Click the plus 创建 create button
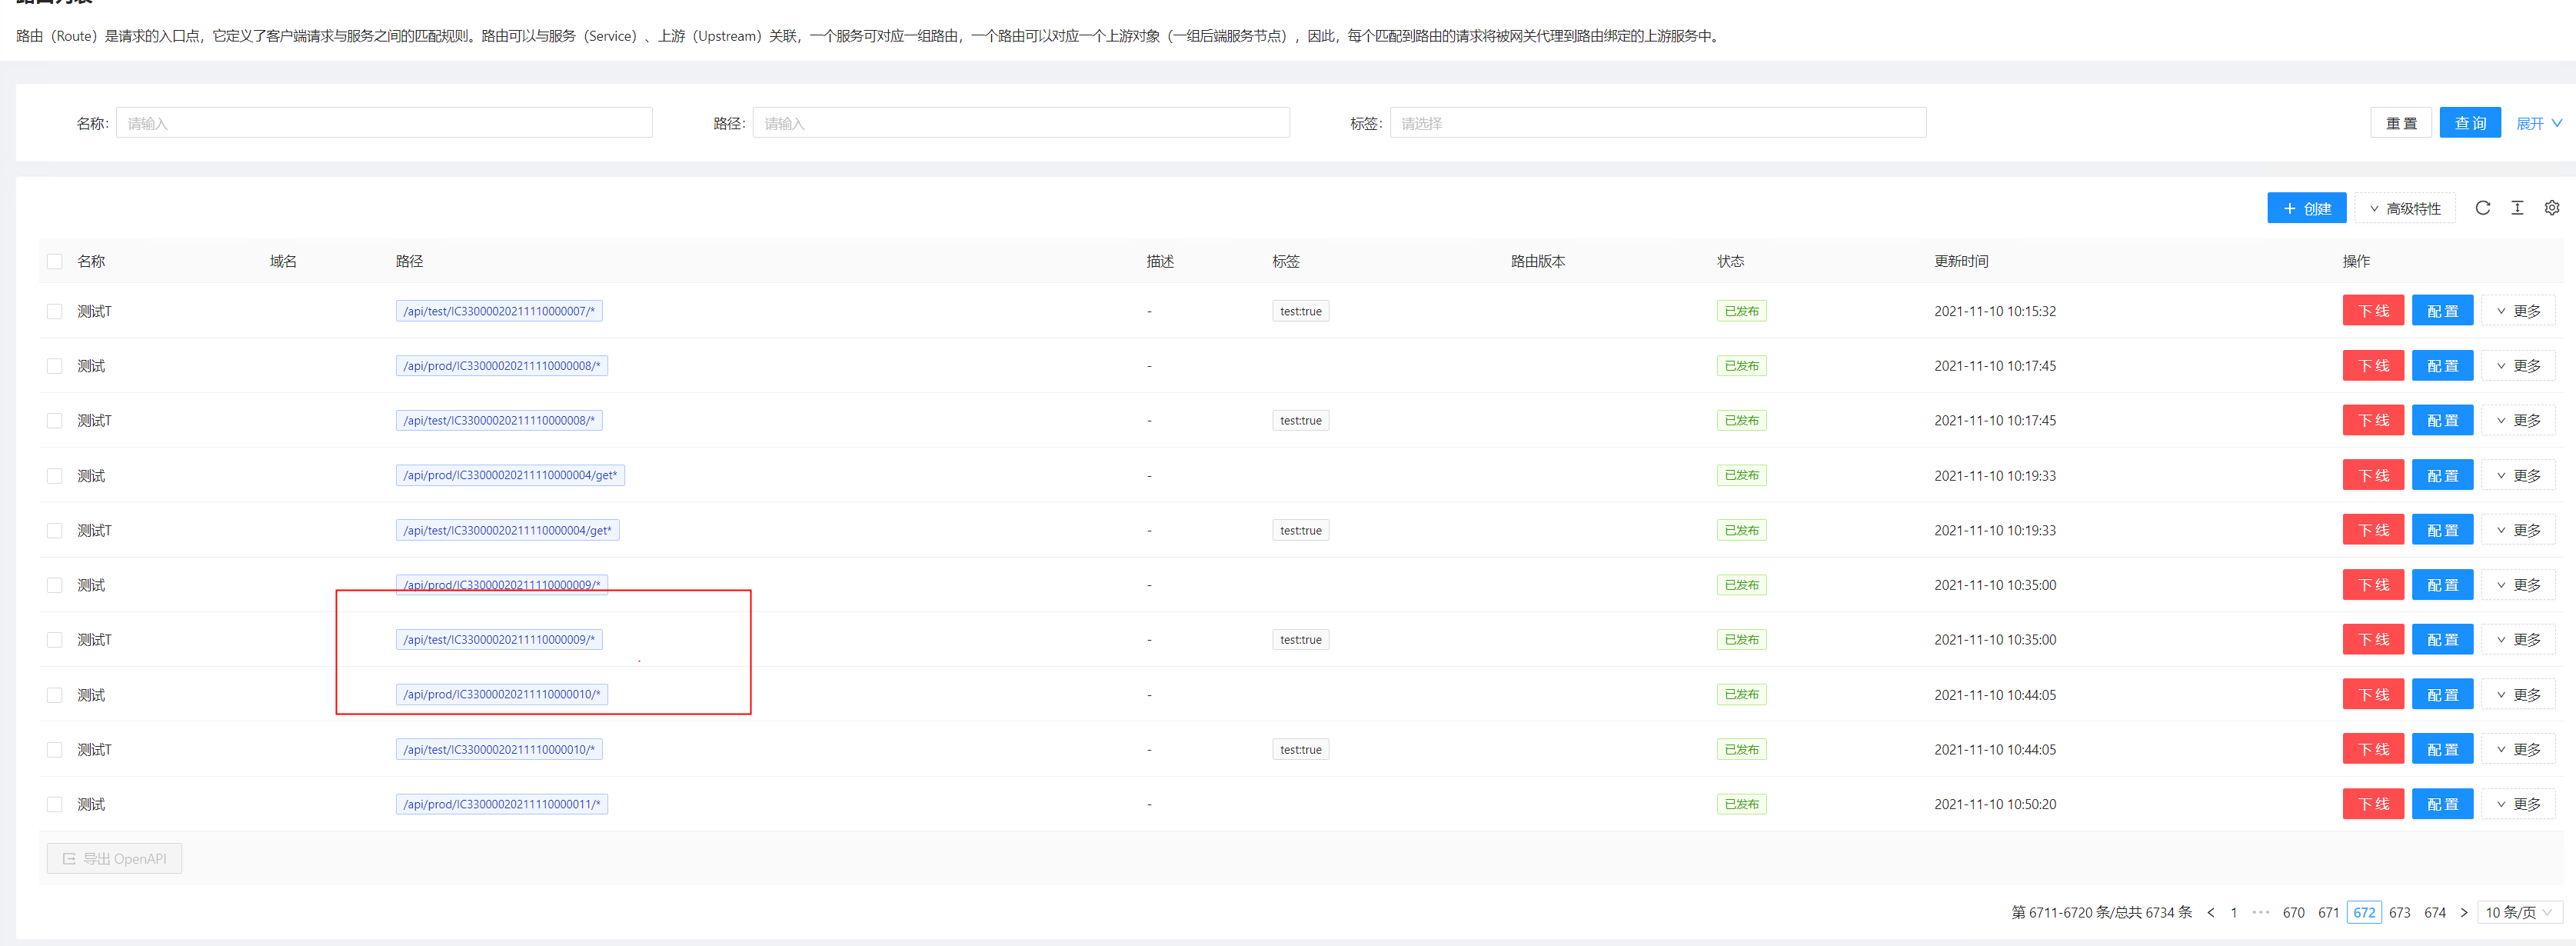2576x946 pixels. [2306, 208]
